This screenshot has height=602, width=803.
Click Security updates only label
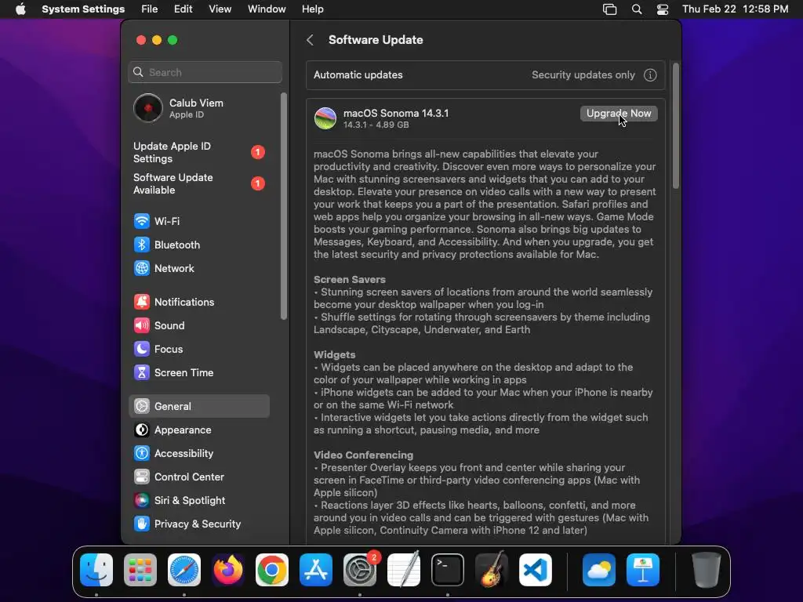point(583,75)
